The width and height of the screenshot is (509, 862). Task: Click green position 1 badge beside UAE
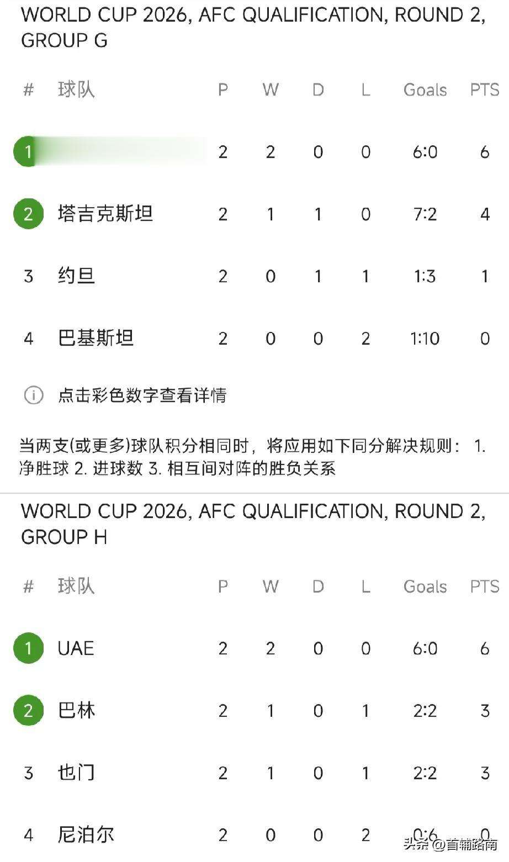28,648
